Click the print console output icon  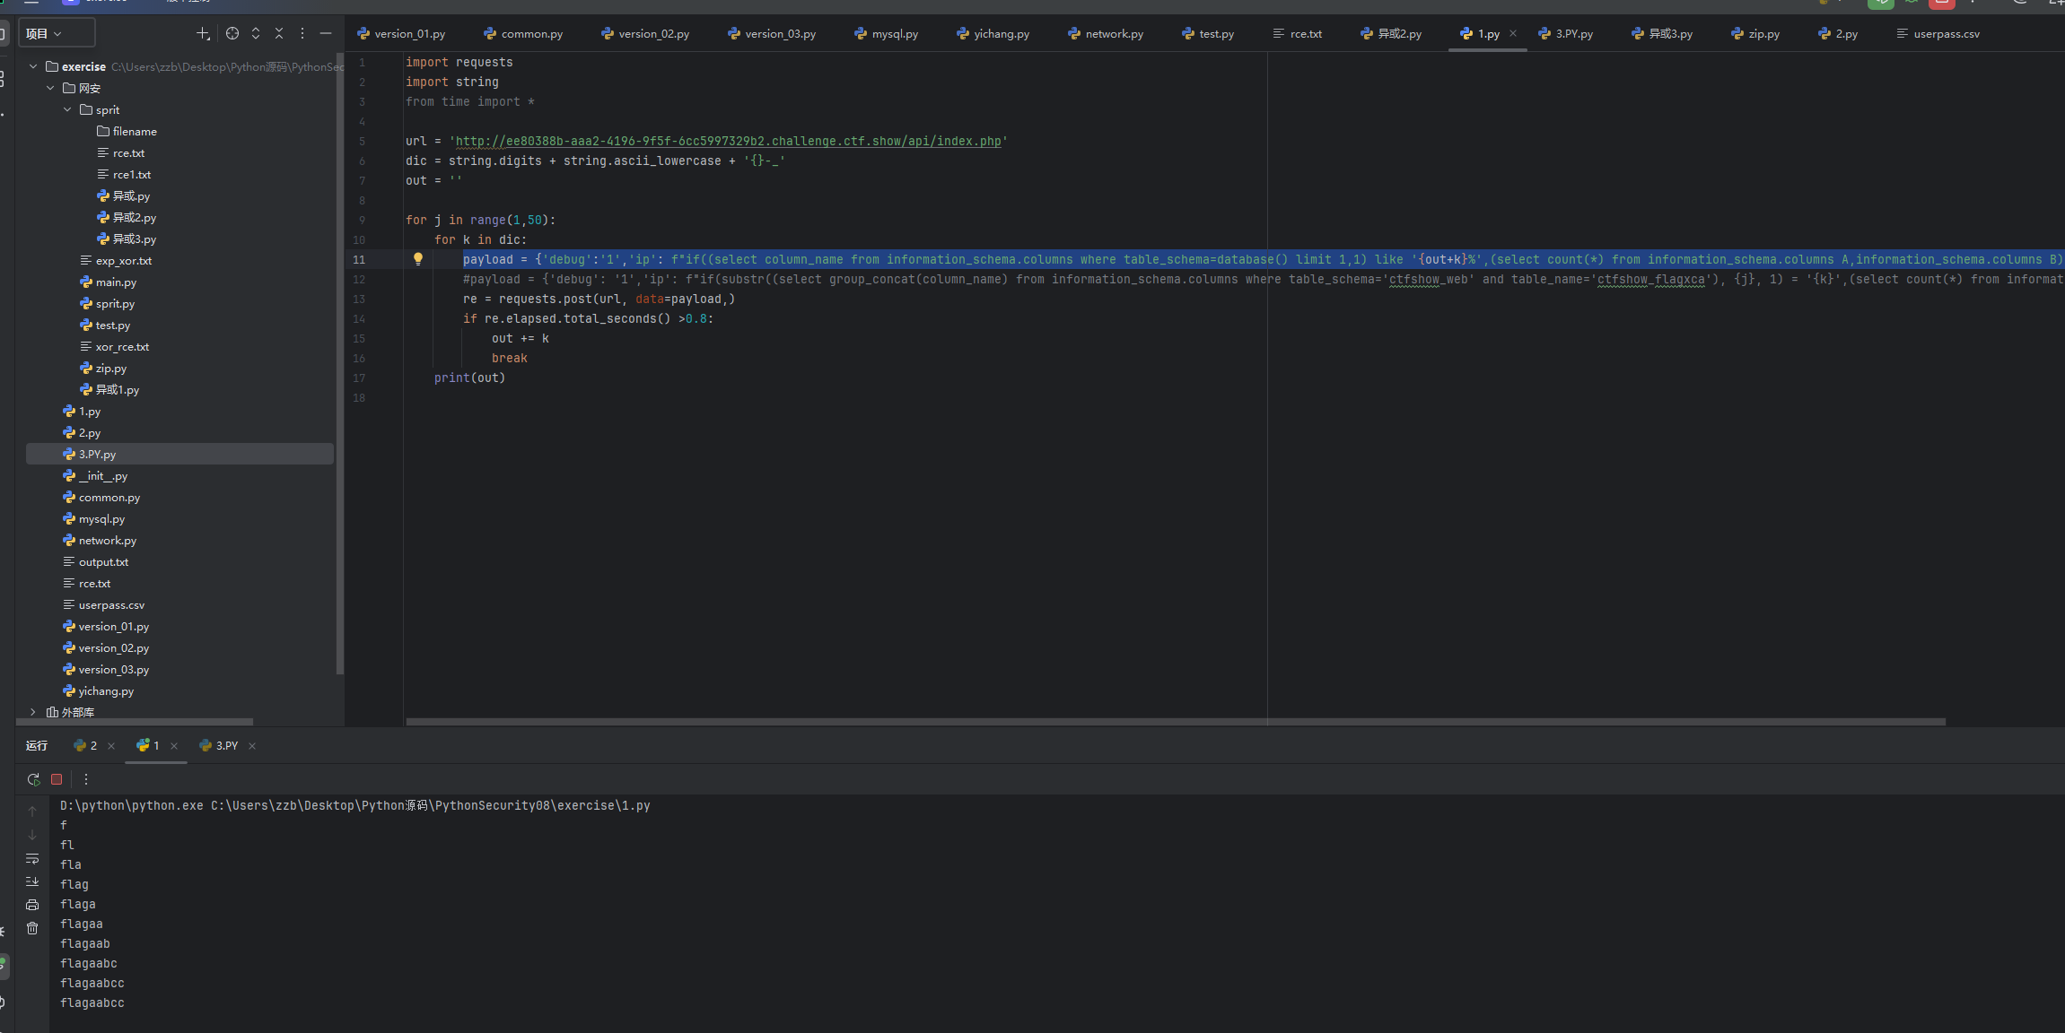(32, 905)
